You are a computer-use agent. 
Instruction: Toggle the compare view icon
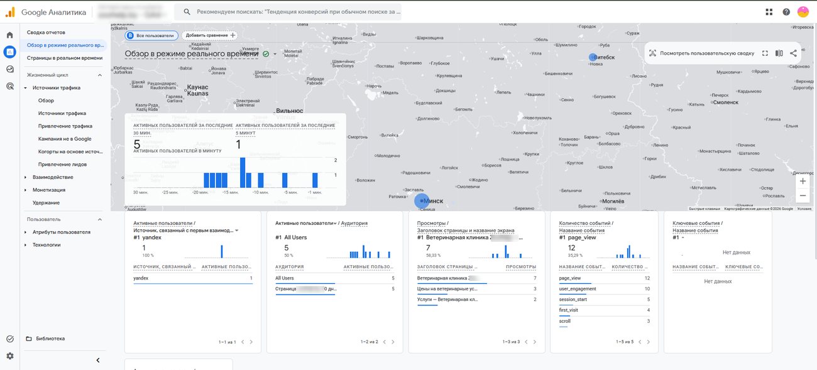tap(779, 53)
